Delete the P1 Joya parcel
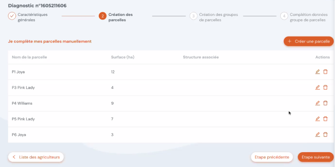 pos(325,72)
